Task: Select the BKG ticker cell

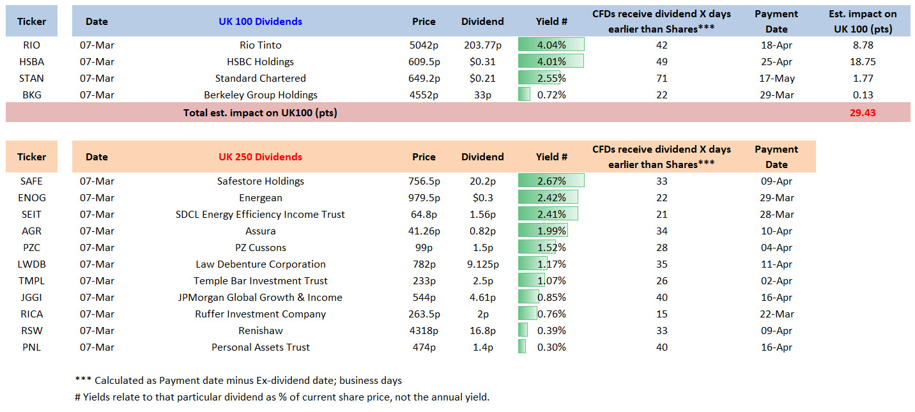Action: 31,95
